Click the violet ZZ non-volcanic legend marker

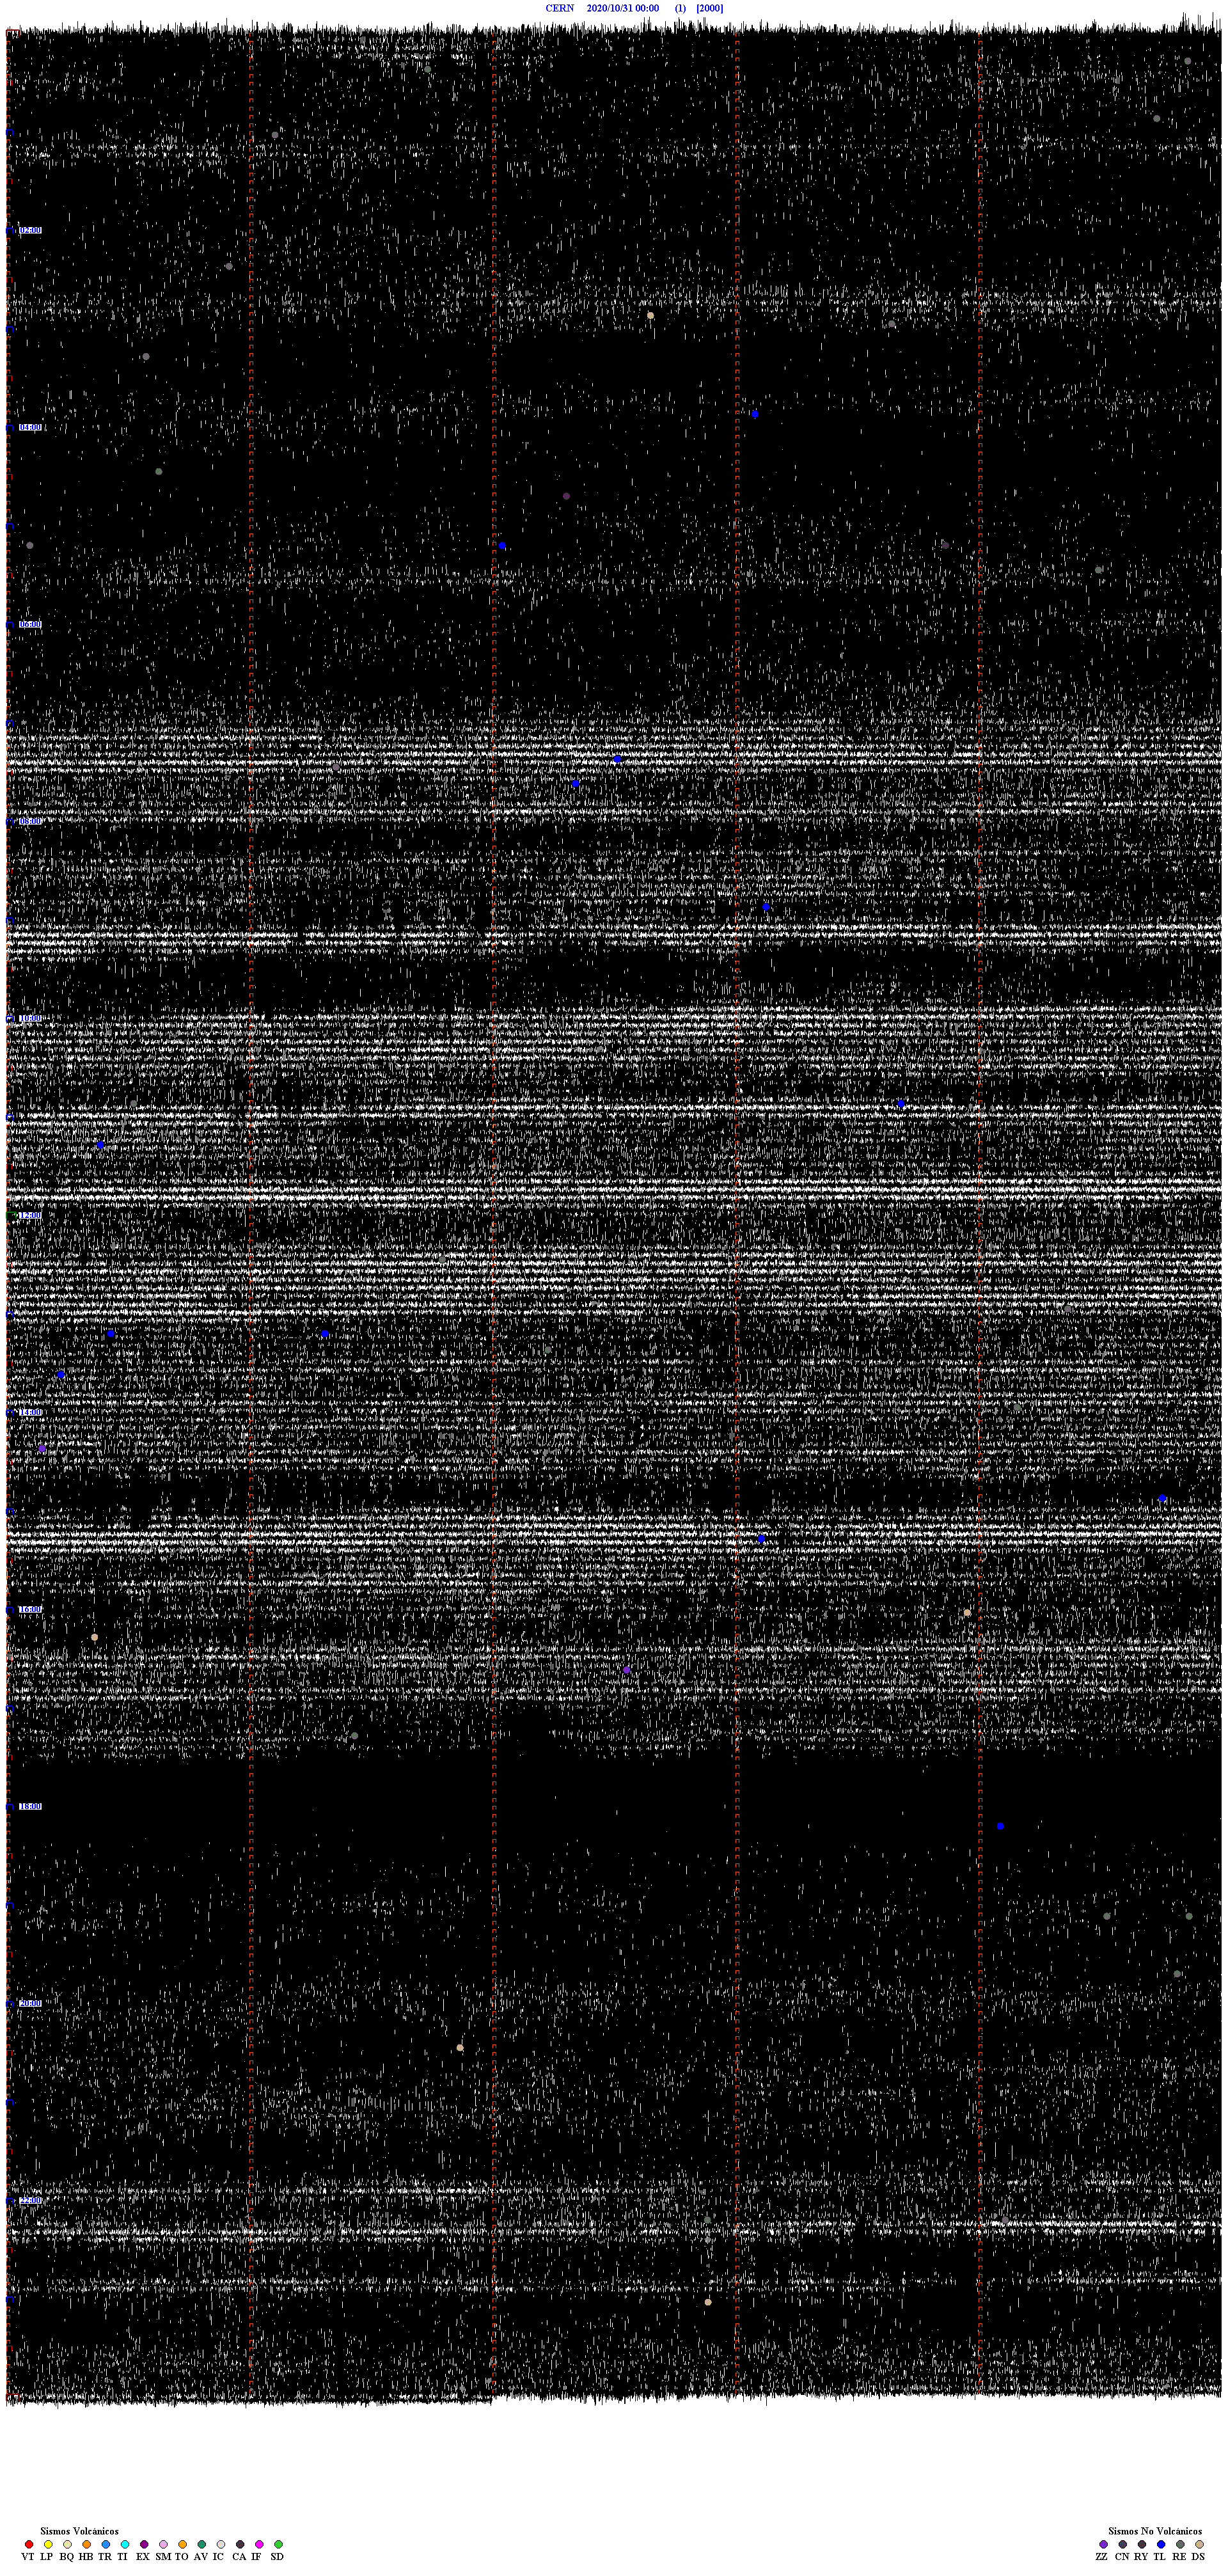pos(1103,2544)
